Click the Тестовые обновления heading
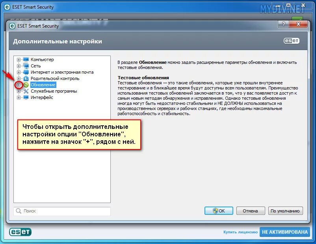Viewport: 316px width, 244px height. (143, 78)
